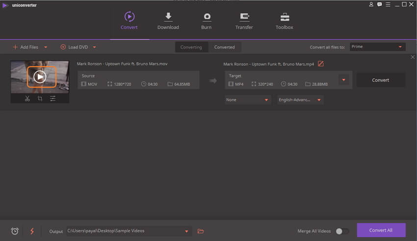Click the source MOV format label
Screen dimensions: 417x241
click(x=92, y=84)
